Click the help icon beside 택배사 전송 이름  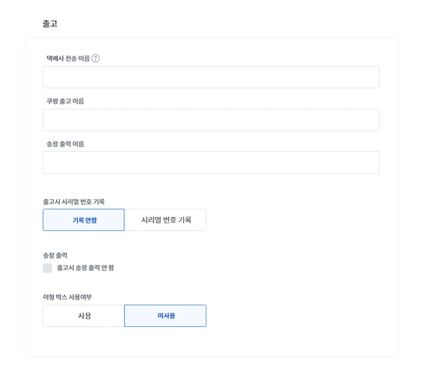(95, 58)
